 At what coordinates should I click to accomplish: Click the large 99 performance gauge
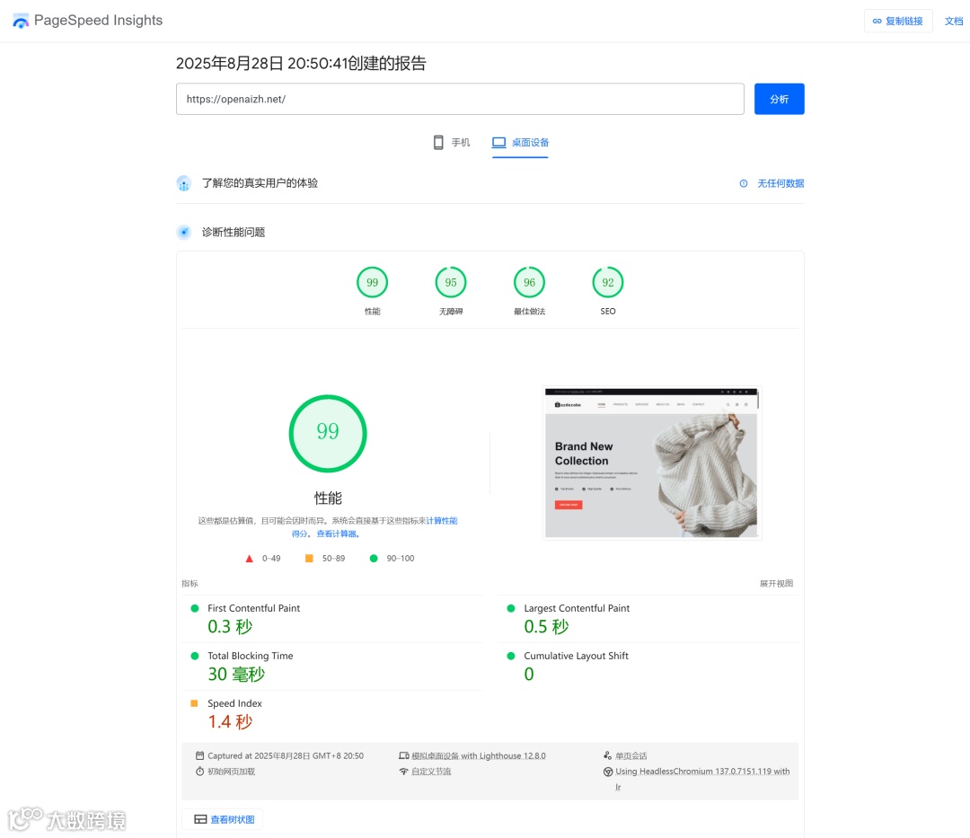coord(328,434)
